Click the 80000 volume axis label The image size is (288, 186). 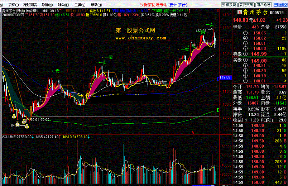coord(226,147)
